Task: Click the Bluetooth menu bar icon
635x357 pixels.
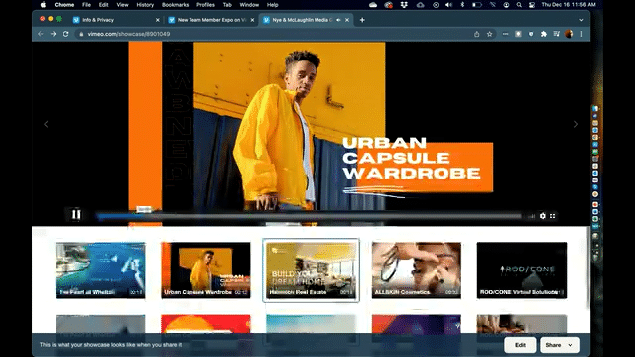Action: 462,5
